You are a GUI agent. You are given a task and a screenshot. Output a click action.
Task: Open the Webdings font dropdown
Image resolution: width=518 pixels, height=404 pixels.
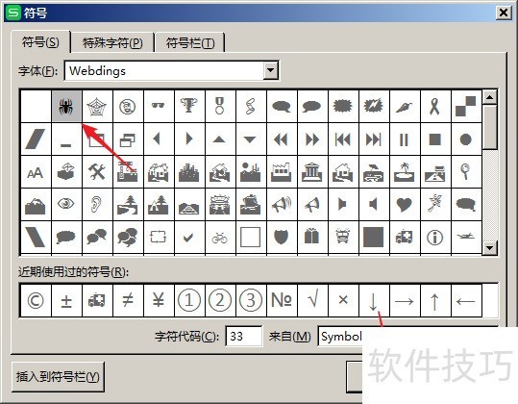click(x=270, y=70)
